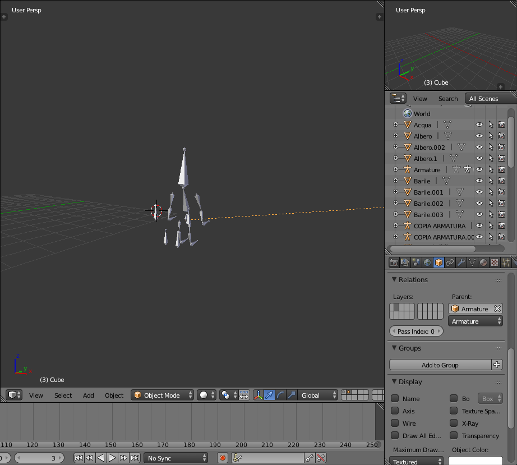Viewport: 517px width, 465px height.
Task: Open the parent type Armature dropdown
Action: [476, 321]
